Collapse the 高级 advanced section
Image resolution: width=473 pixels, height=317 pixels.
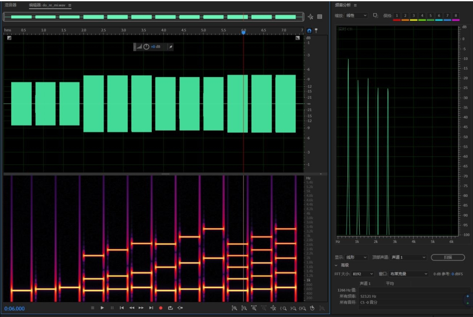337,265
